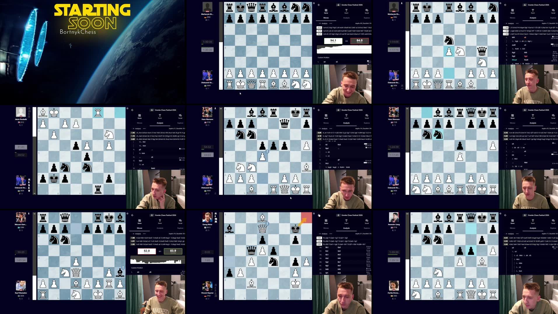Open the Event trophy icon in Georg Meier's game panel

[x=346, y=221]
